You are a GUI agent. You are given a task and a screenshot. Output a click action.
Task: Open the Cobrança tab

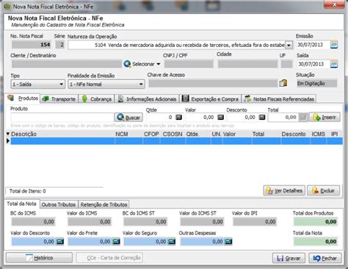pyautogui.click(x=96, y=99)
